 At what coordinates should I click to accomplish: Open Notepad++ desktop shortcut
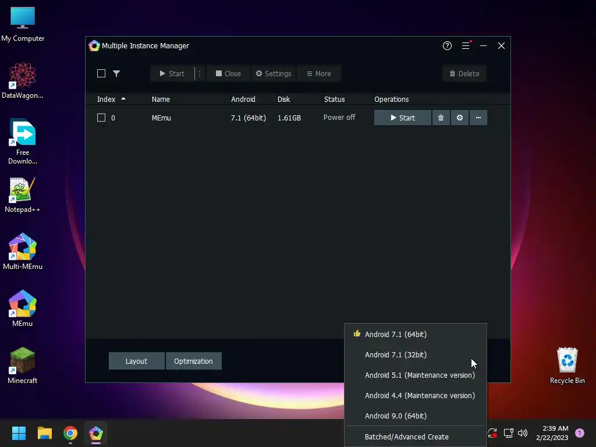(23, 194)
